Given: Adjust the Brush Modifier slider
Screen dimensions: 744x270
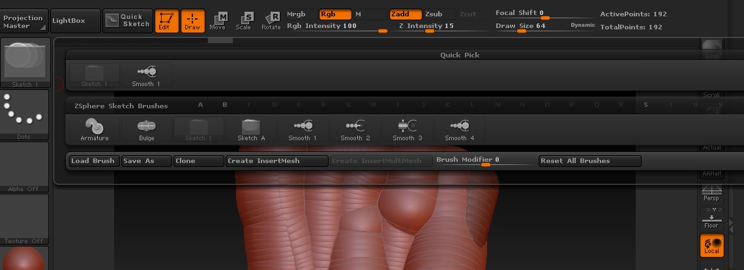Looking at the screenshot, I should [x=485, y=161].
